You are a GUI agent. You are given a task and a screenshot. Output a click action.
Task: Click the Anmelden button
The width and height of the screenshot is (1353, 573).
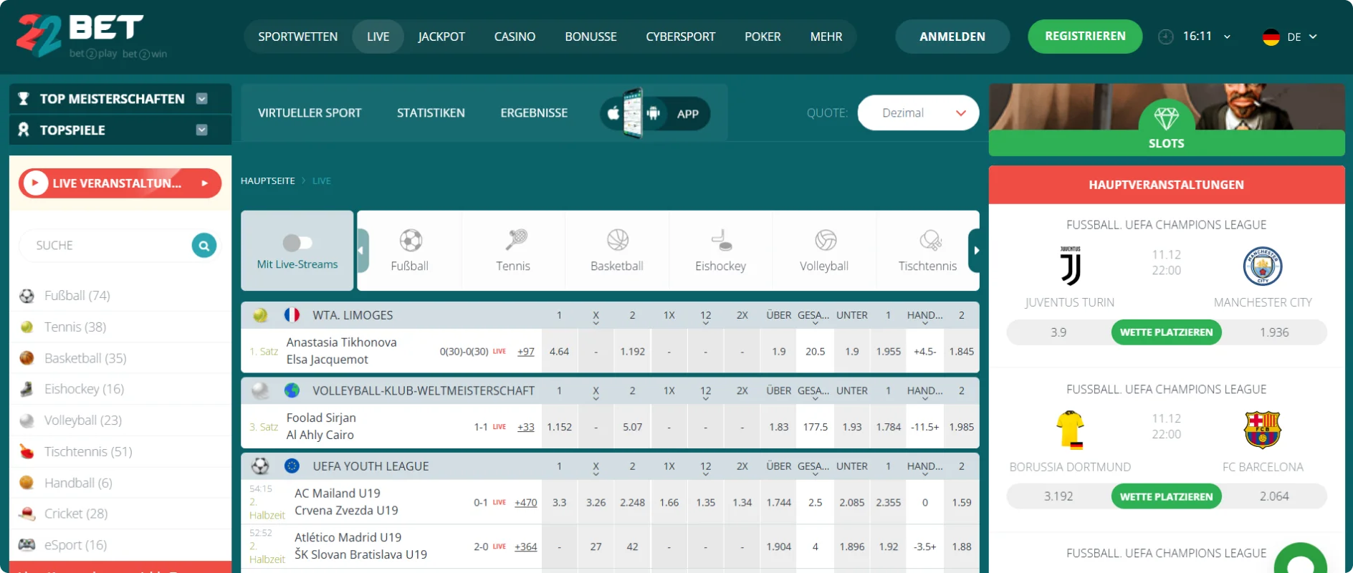[952, 37]
